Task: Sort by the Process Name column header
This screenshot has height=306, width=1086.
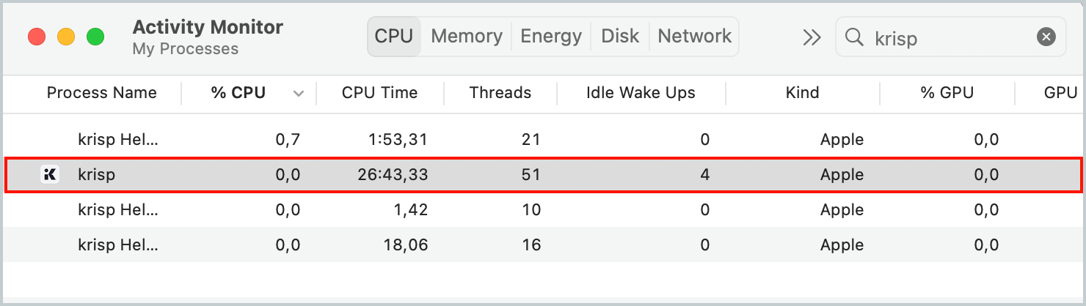Action: click(x=101, y=93)
